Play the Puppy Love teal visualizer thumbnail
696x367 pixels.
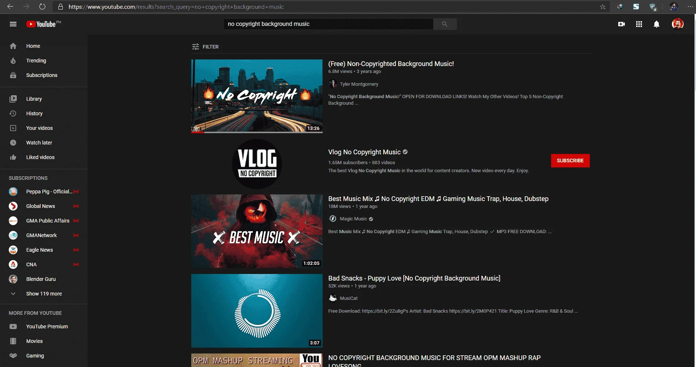[x=257, y=311]
